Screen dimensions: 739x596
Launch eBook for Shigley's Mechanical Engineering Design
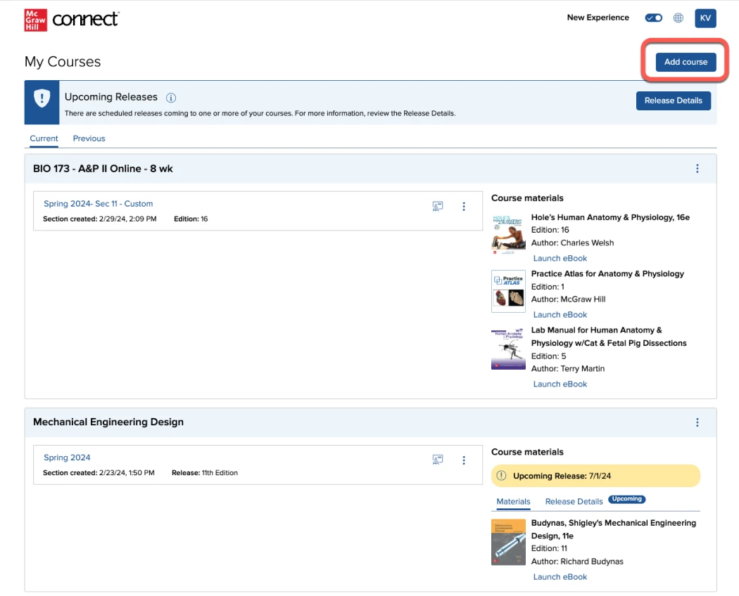(x=560, y=577)
